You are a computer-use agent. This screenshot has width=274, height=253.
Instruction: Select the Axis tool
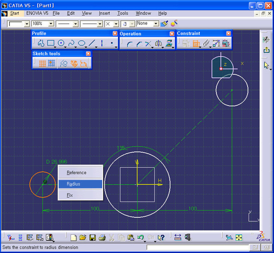[x=102, y=43]
